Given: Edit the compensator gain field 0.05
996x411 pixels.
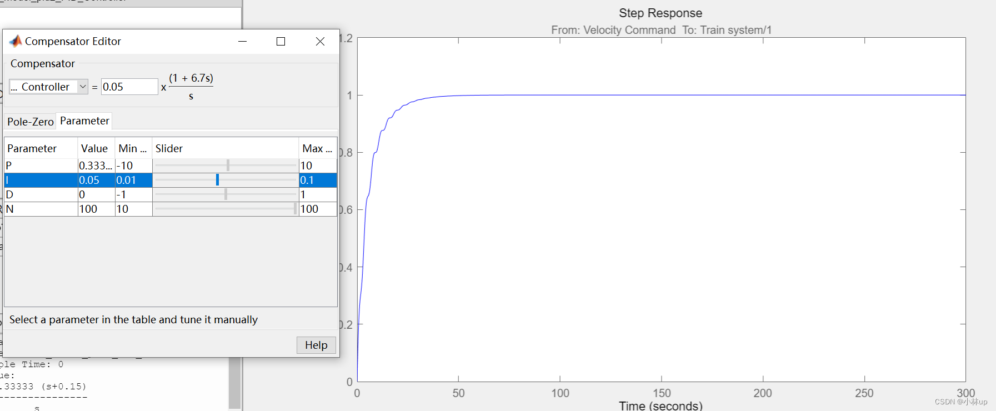Looking at the screenshot, I should [129, 87].
